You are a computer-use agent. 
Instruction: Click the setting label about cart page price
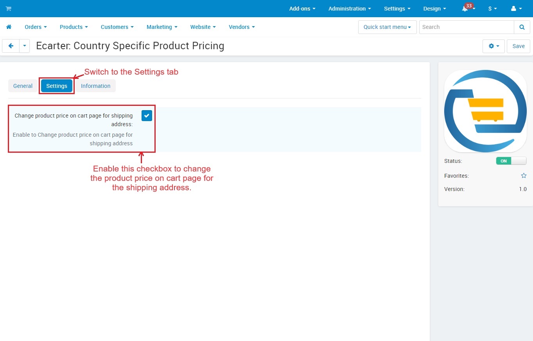pyautogui.click(x=74, y=120)
